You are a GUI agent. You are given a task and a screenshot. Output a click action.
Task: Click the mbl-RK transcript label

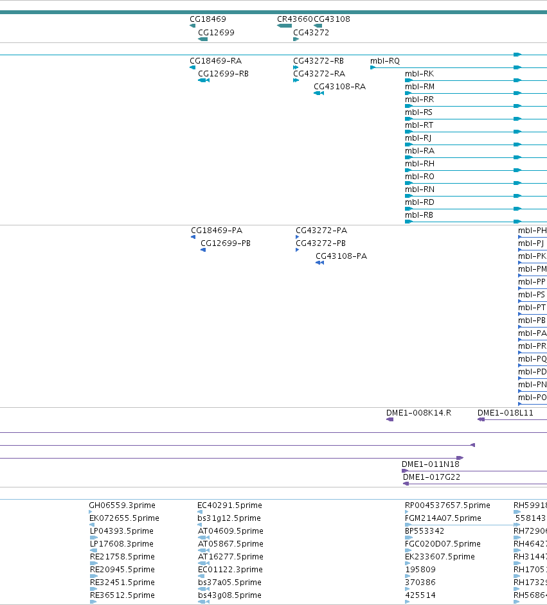click(x=419, y=73)
